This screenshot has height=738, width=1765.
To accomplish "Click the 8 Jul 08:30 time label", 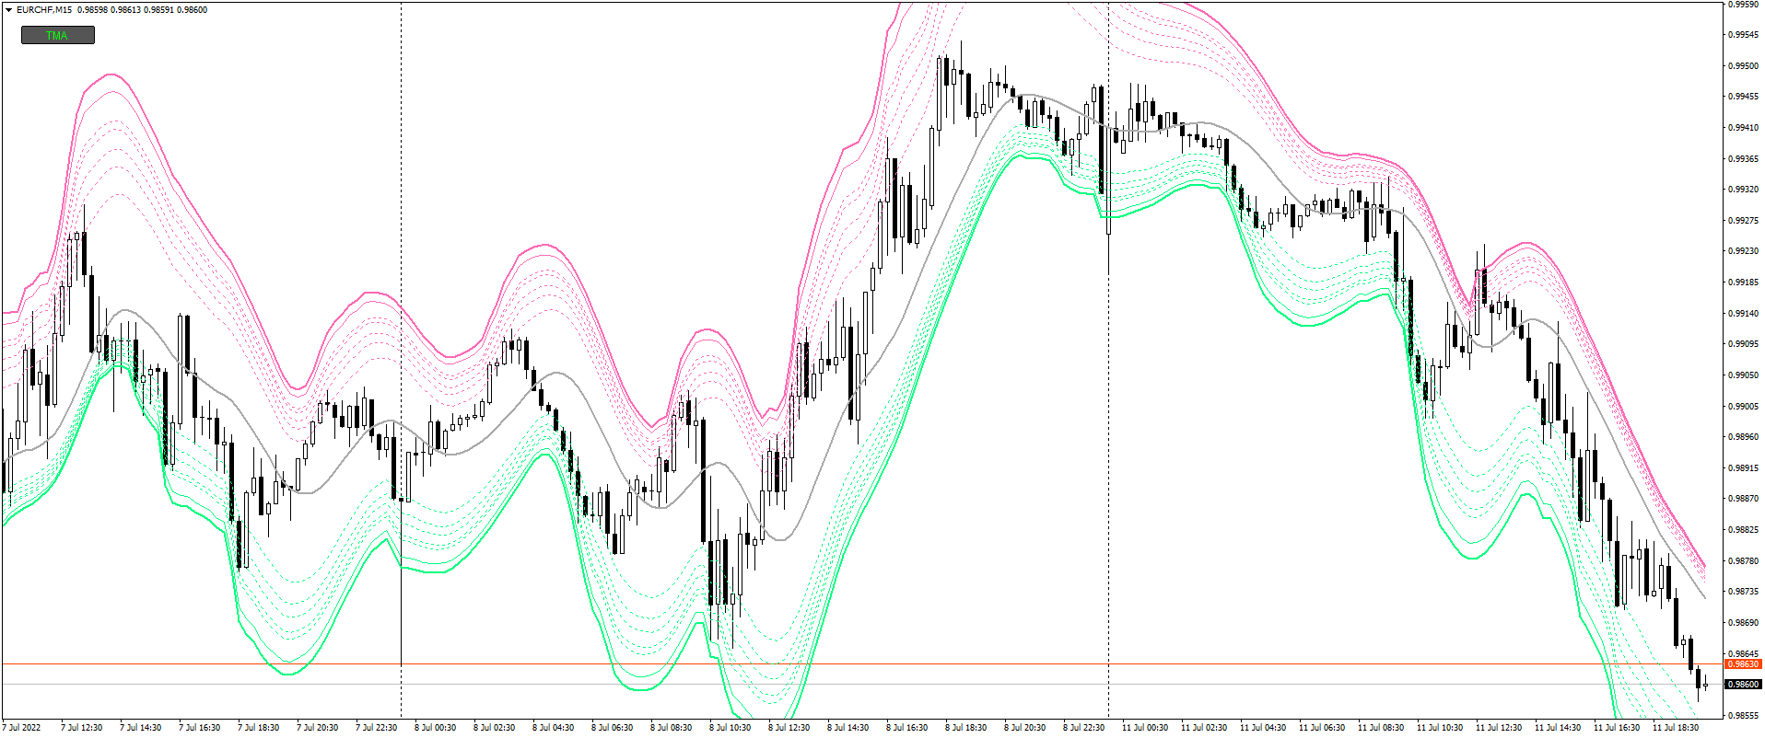I will (x=671, y=728).
